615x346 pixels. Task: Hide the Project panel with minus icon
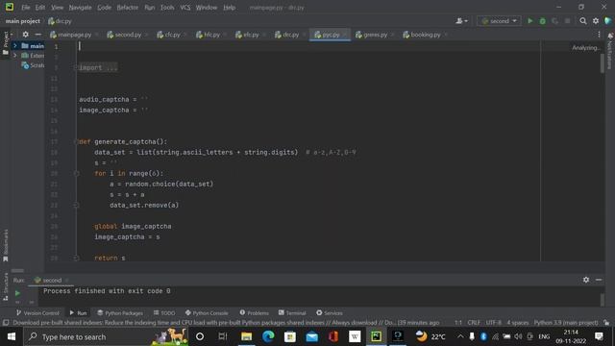pyautogui.click(x=38, y=35)
